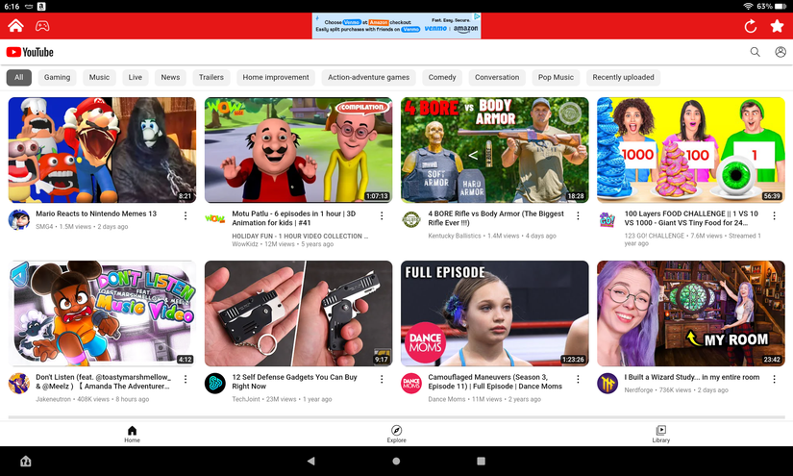Open the Kentucky Ballistics channel avatar

411,219
